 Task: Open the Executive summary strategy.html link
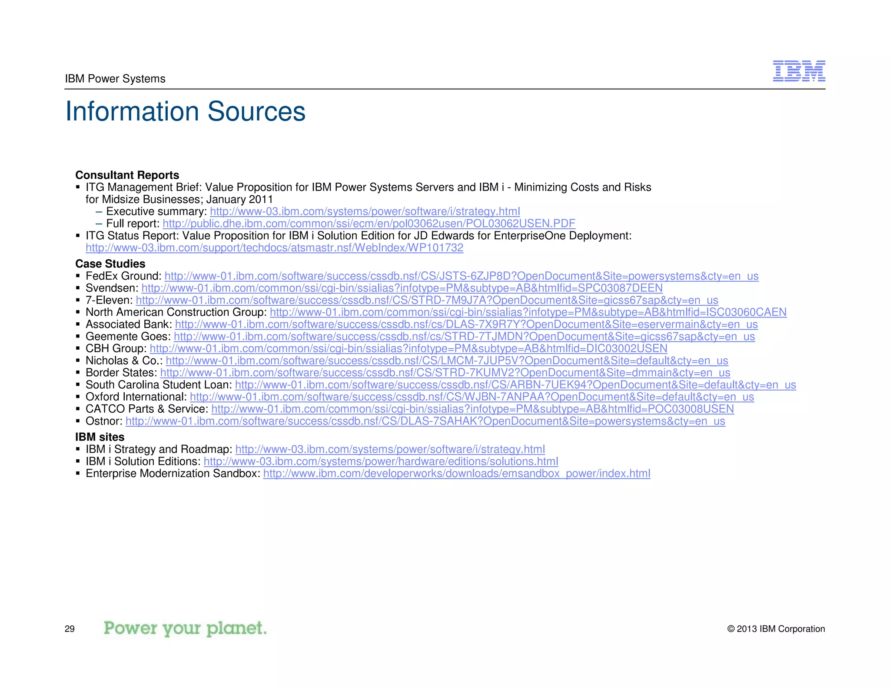tap(365, 212)
